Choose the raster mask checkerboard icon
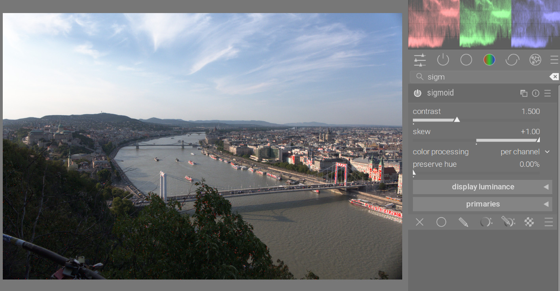This screenshot has height=291, width=560. 529,222
